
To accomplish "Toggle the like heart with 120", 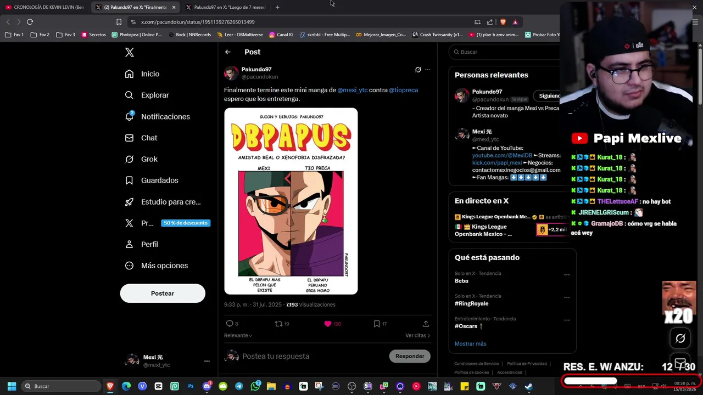I will [x=332, y=324].
